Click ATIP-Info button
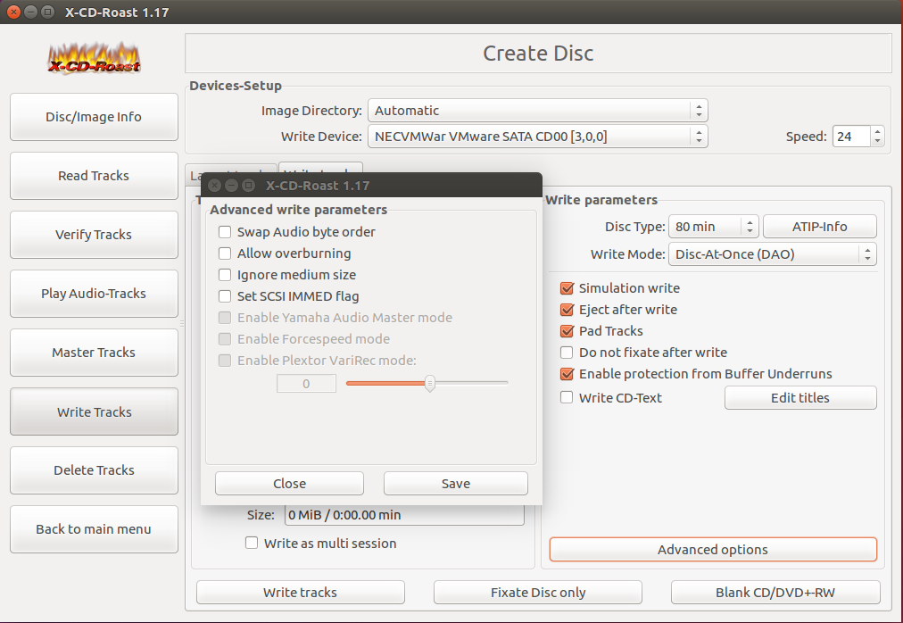The image size is (903, 623). (x=819, y=227)
